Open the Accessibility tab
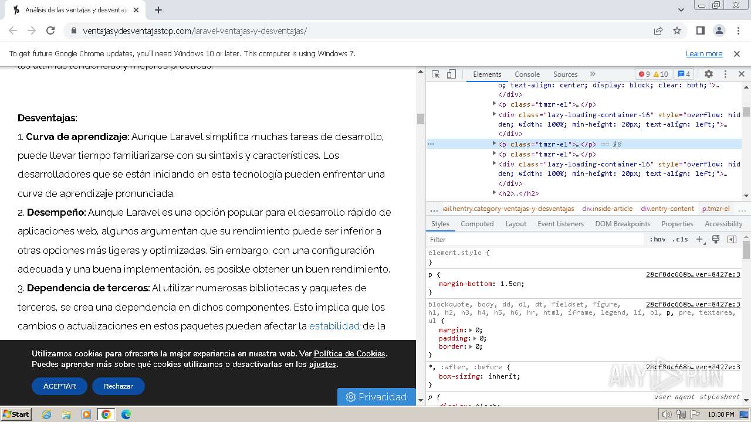Screen dimensions: 751x422 click(723, 224)
